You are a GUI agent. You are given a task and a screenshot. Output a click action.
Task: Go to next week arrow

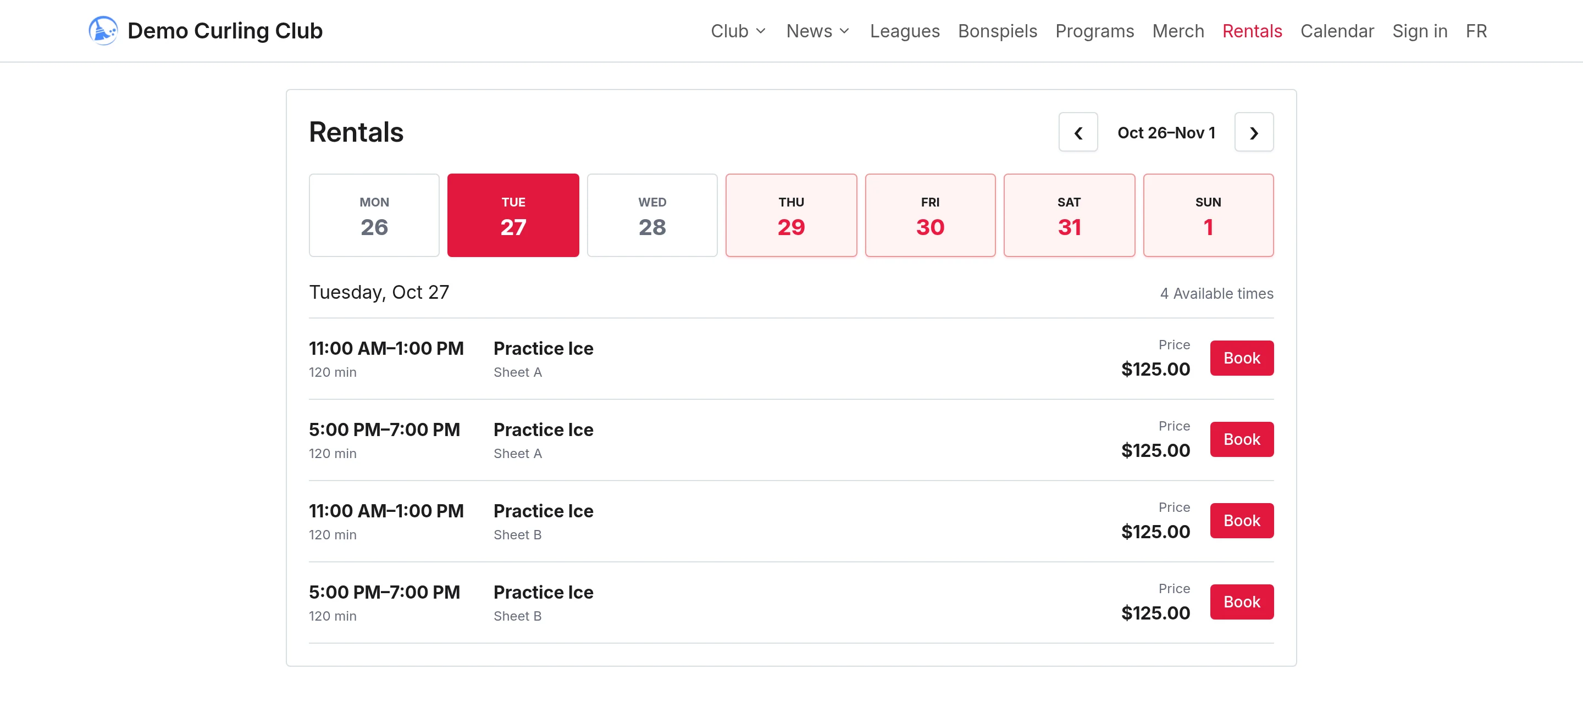click(1254, 132)
